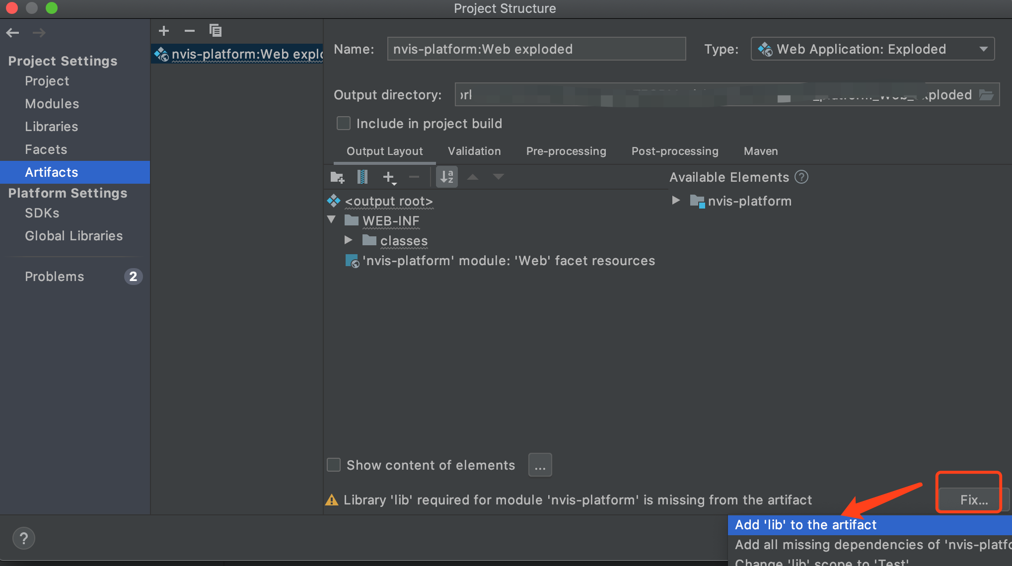Open SDKs platform settings
Viewport: 1012px width, 566px height.
tap(42, 213)
